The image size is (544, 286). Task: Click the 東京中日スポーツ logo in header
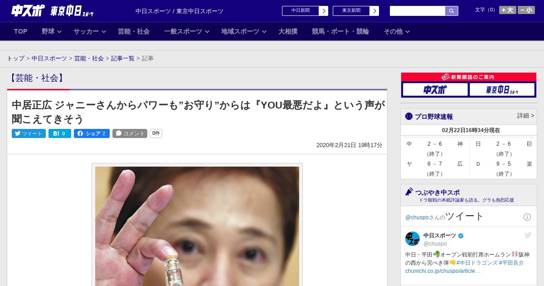click(x=72, y=11)
